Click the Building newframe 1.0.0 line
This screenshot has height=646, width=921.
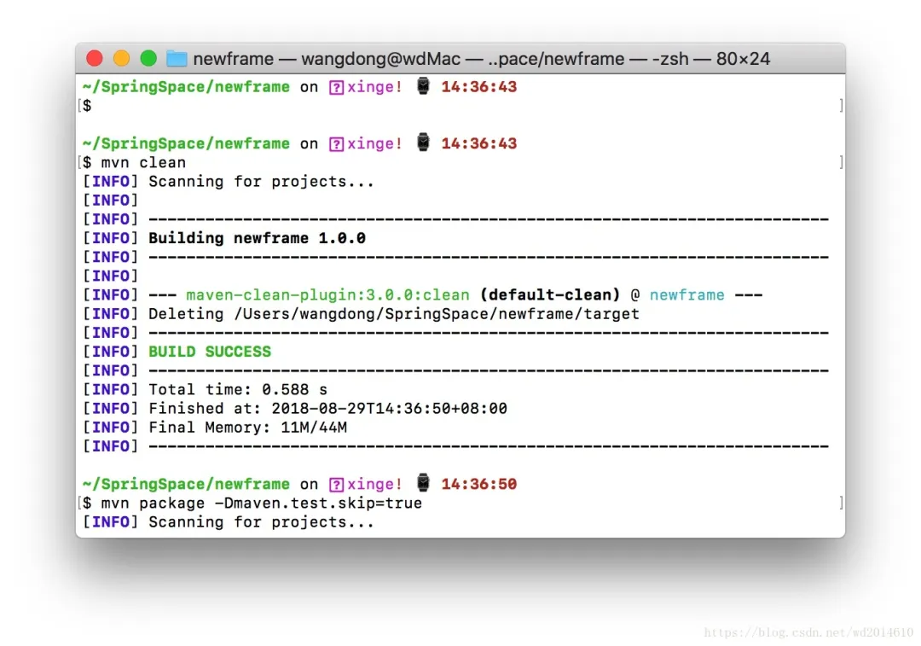(x=256, y=237)
